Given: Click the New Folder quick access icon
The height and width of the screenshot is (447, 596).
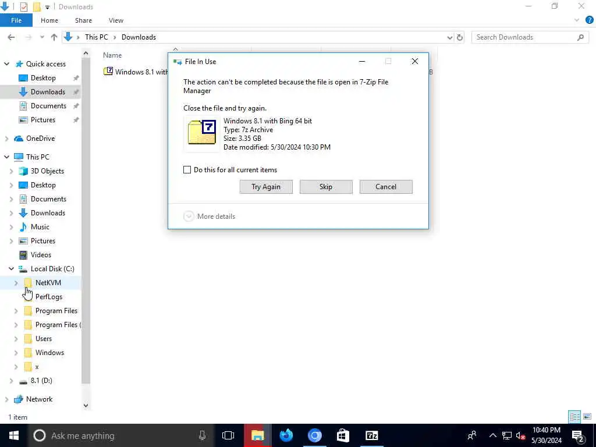Looking at the screenshot, I should (37, 6).
